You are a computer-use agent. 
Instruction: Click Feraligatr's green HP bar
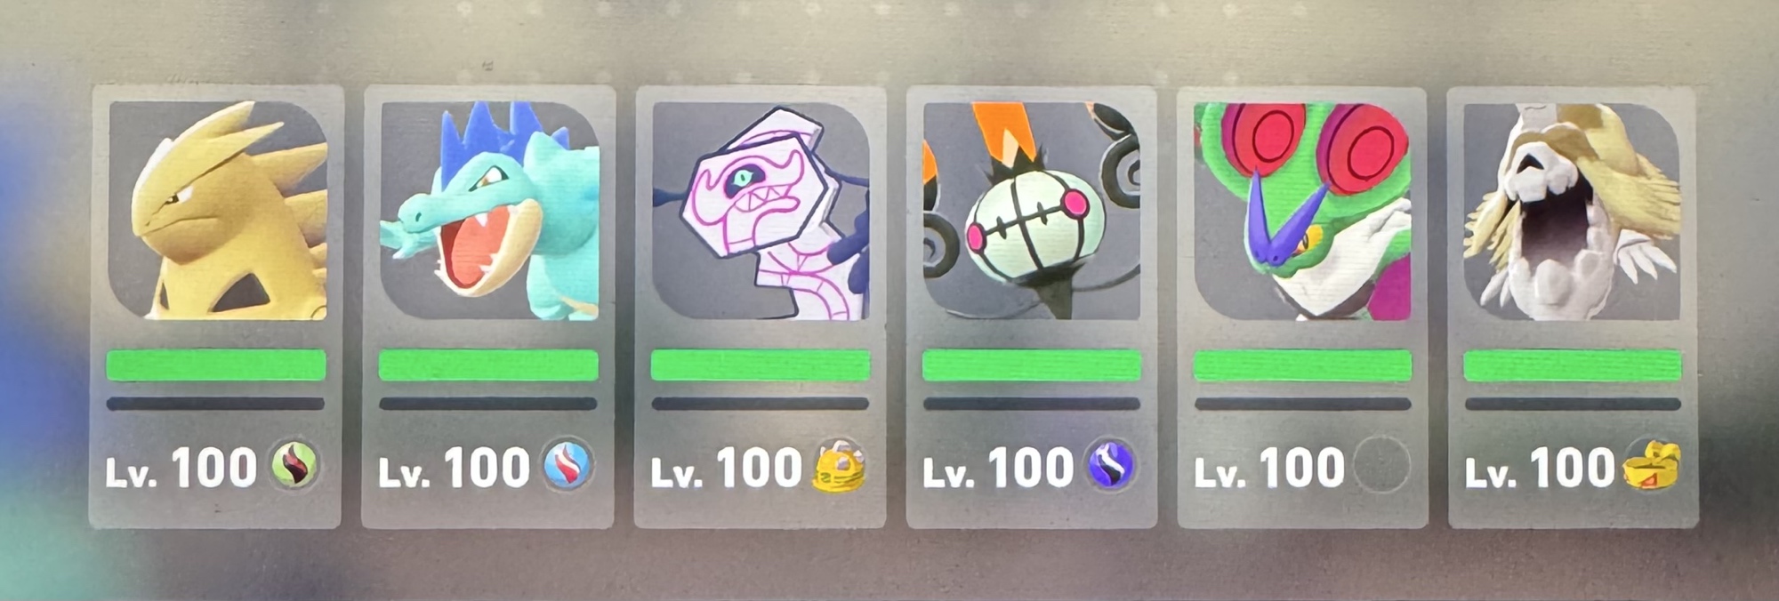[x=488, y=365]
